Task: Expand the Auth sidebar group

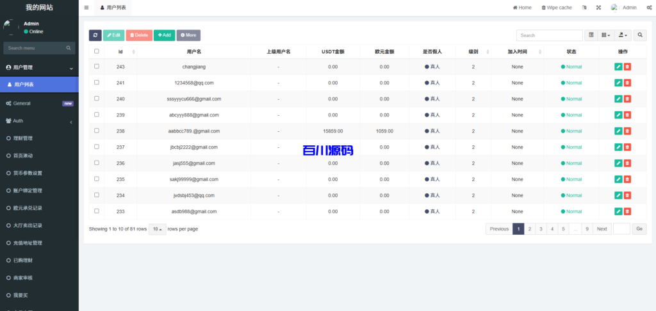Action: [x=39, y=121]
